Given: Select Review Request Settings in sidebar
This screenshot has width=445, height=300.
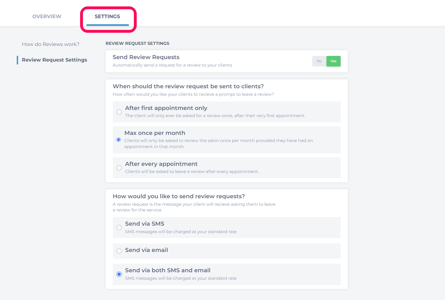Looking at the screenshot, I should tap(54, 60).
